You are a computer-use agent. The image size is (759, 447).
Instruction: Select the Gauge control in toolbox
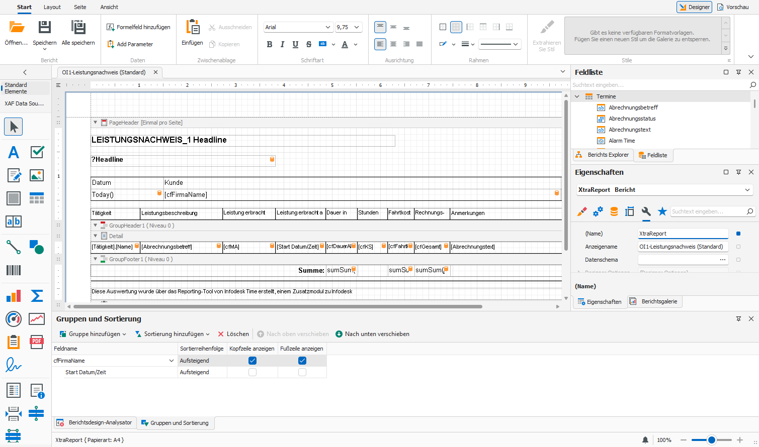pos(14,318)
